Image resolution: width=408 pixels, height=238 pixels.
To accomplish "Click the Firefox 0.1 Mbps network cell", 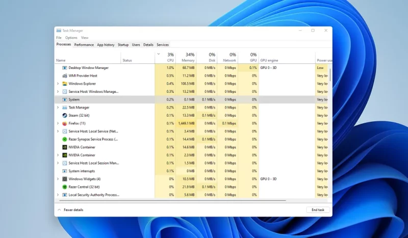I will tap(227, 123).
